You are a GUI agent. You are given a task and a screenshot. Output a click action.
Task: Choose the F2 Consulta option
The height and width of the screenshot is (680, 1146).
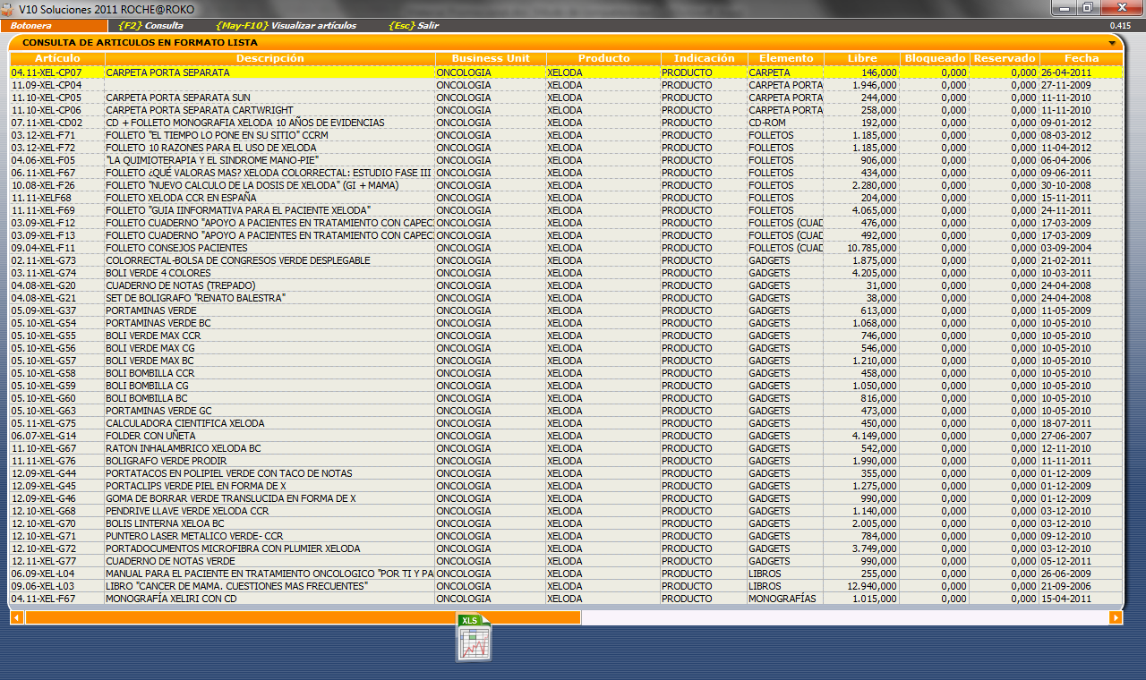(x=150, y=26)
